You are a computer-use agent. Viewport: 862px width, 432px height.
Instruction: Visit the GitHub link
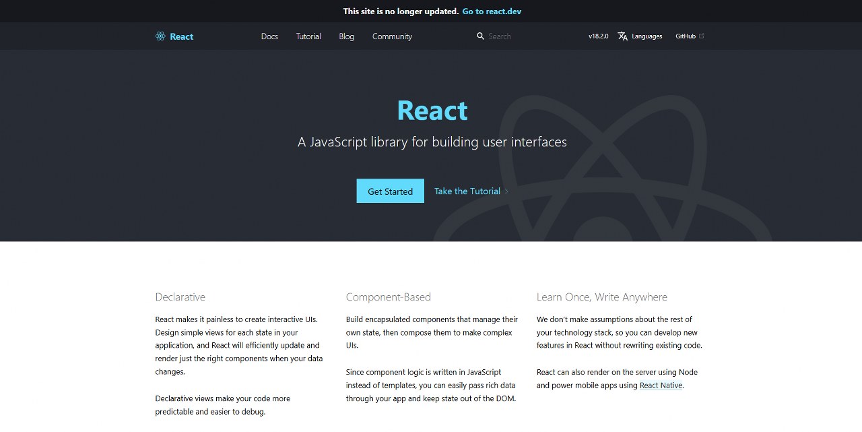pyautogui.click(x=686, y=36)
